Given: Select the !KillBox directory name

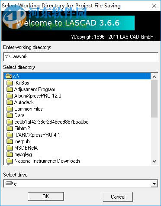Looking at the screenshot, I should click(22, 83).
